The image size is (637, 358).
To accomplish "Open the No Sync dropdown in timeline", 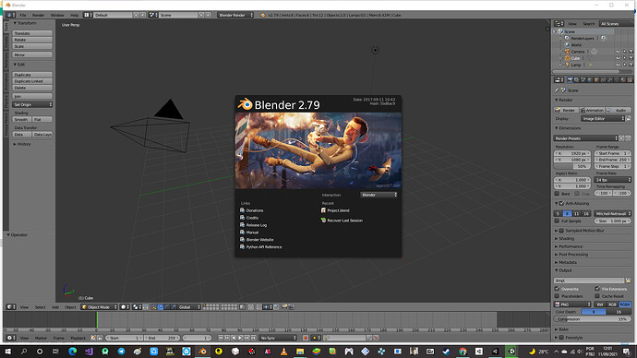I will pos(278,338).
